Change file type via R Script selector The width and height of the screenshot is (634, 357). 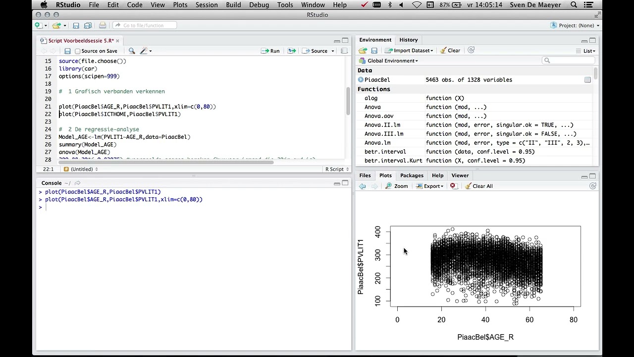click(x=337, y=169)
